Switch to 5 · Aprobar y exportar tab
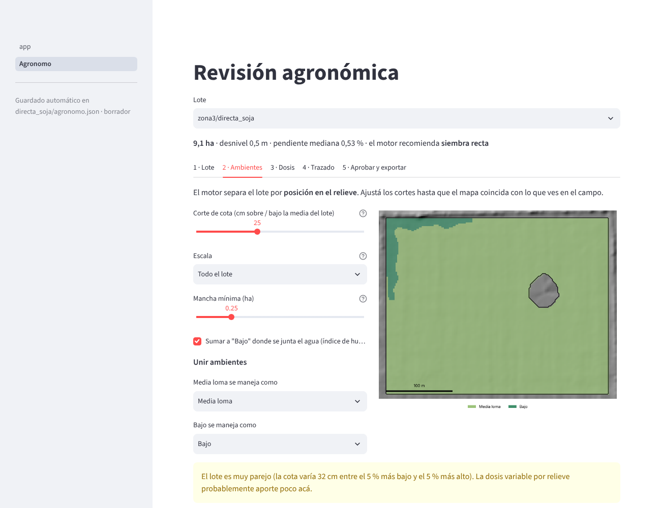Viewport: 661px width, 508px height. click(374, 168)
